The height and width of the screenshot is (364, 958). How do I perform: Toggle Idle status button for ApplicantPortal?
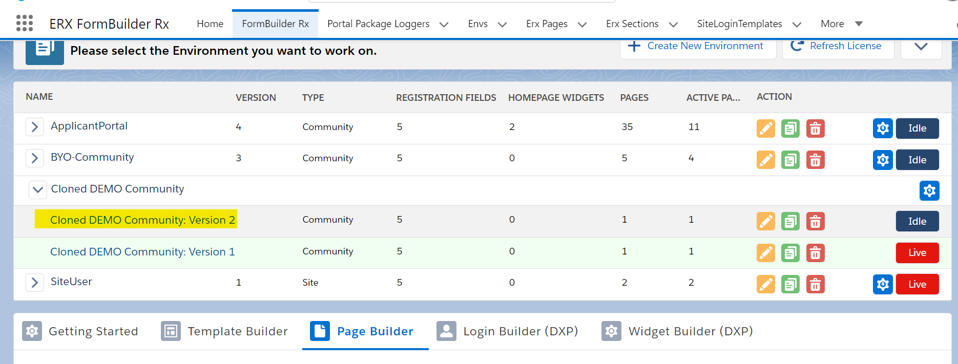pyautogui.click(x=917, y=129)
